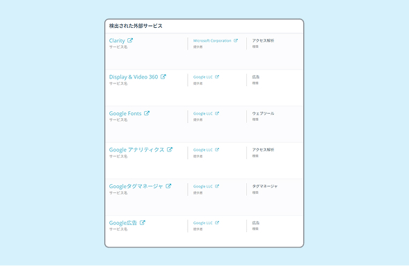Click external-link icon next to Google アナリティクス
The image size is (409, 266).
click(170, 149)
